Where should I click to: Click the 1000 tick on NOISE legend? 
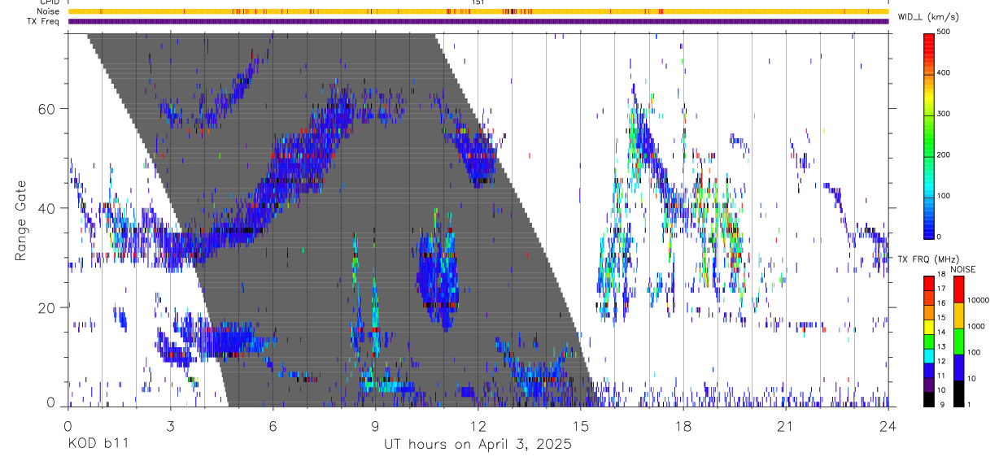coord(976,327)
